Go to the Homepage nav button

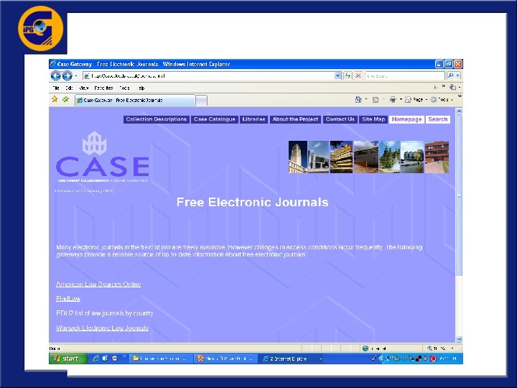coord(406,119)
